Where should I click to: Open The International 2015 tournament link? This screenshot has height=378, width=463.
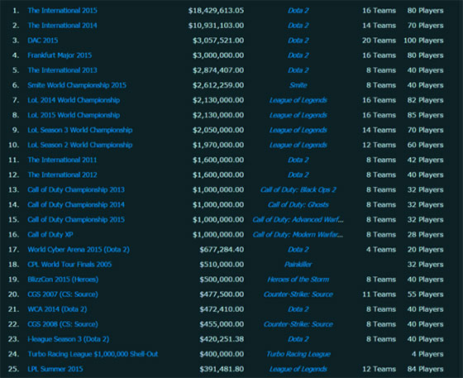click(62, 10)
